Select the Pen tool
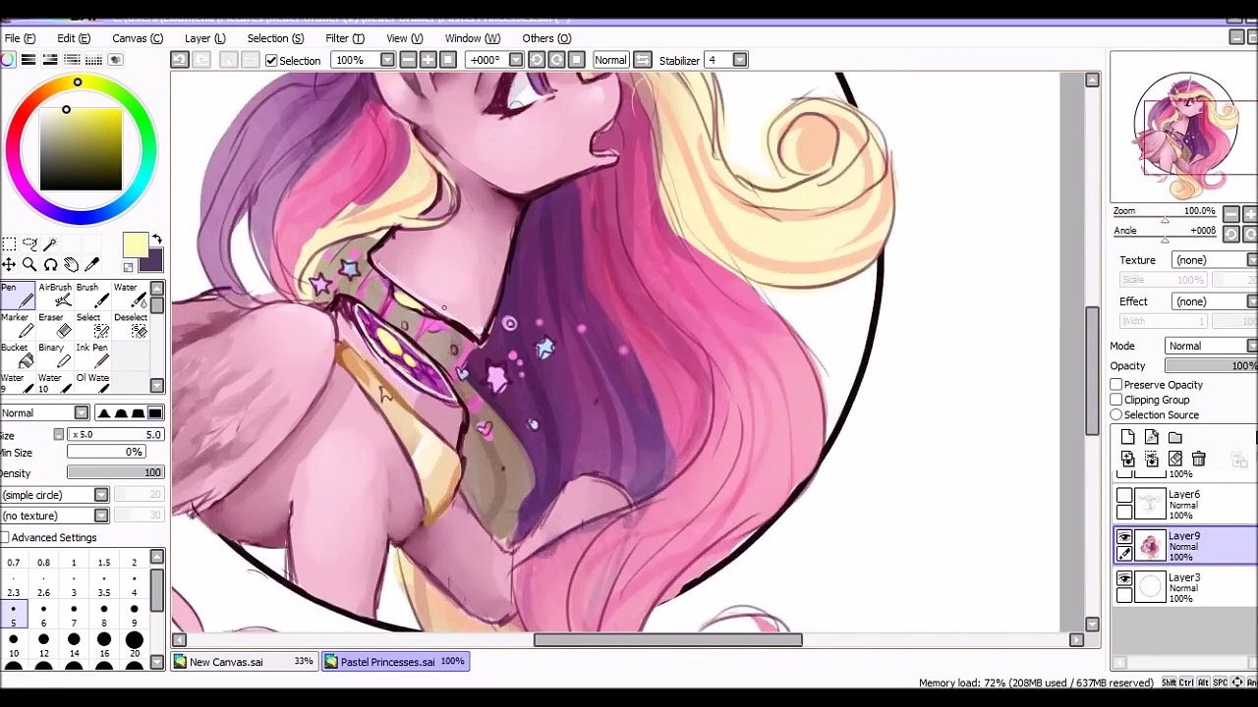Image resolution: width=1258 pixels, height=707 pixels. pyautogui.click(x=17, y=295)
